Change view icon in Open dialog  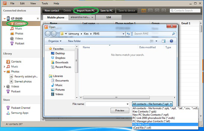point(152,41)
